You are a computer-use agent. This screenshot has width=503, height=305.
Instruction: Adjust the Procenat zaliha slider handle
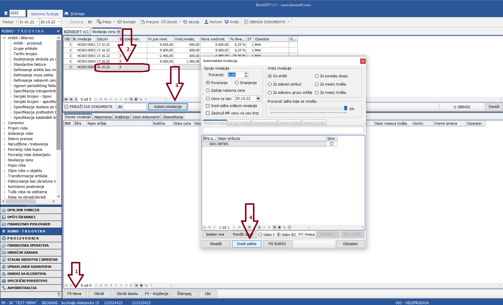(346, 109)
